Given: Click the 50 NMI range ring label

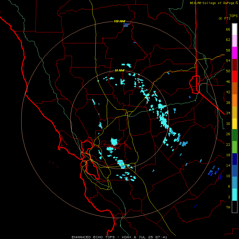Looking at the screenshot, I should pos(119,70).
